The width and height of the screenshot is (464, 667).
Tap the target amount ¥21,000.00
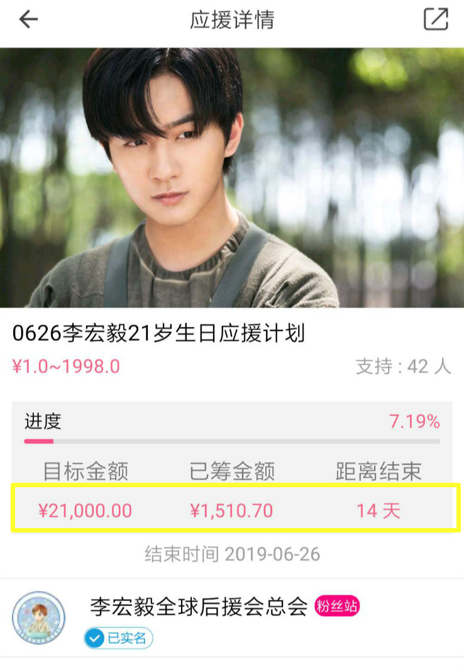(85, 510)
